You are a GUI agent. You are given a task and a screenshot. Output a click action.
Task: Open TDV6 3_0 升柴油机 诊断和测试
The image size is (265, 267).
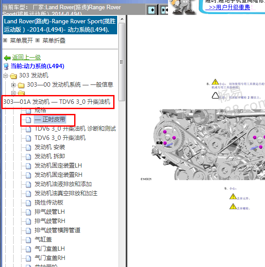(x=75, y=128)
